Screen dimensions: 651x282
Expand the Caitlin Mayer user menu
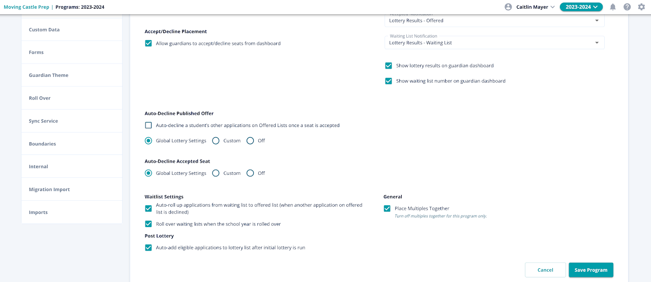[536, 7]
